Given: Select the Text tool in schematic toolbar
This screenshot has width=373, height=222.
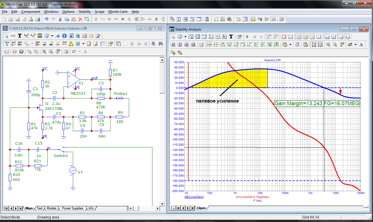Looking at the screenshot, I should [20, 36].
